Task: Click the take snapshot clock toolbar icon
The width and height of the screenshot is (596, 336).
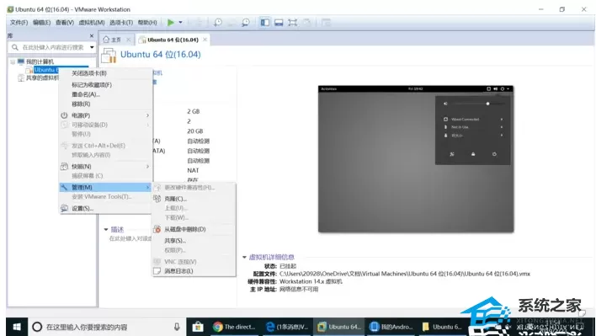Action: [x=217, y=23]
